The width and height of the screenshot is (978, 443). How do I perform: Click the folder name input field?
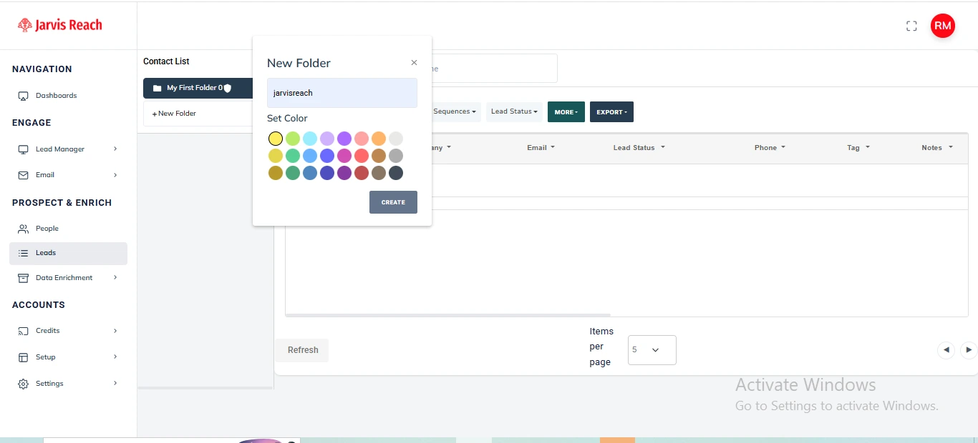[342, 93]
